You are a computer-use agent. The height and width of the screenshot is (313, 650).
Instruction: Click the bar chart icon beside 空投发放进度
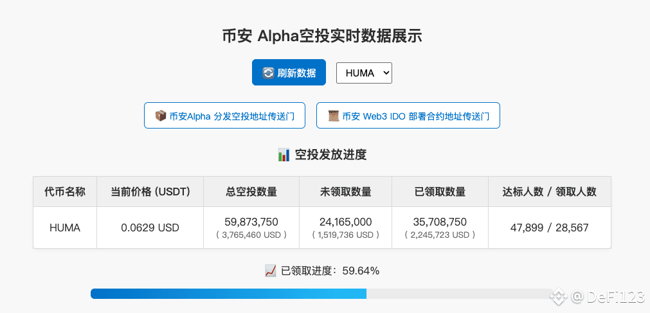(x=284, y=156)
